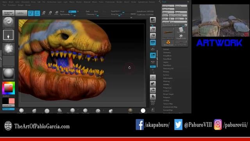
Task: Select the Cylinder3D tool thumbnail
Action: pos(181,30)
